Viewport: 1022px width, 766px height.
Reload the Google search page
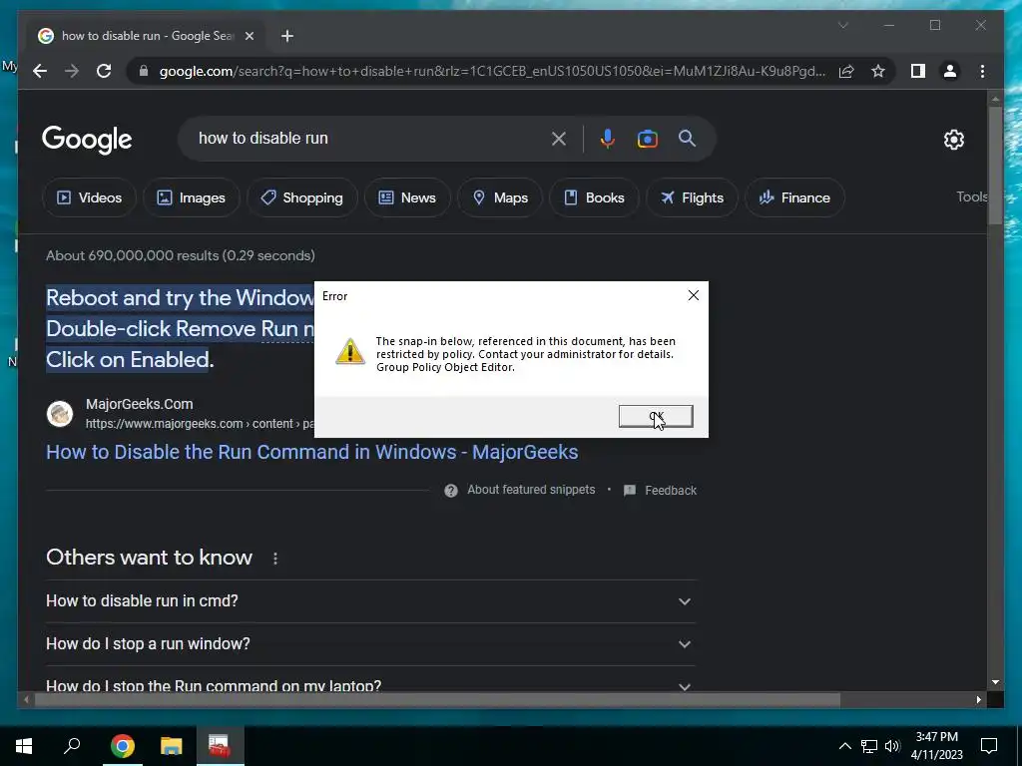click(104, 71)
